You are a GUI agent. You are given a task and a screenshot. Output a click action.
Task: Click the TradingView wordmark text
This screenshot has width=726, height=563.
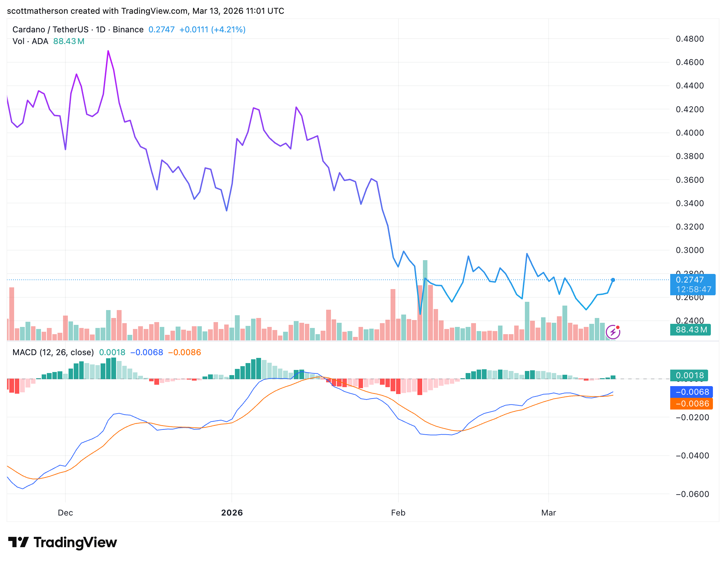75,542
